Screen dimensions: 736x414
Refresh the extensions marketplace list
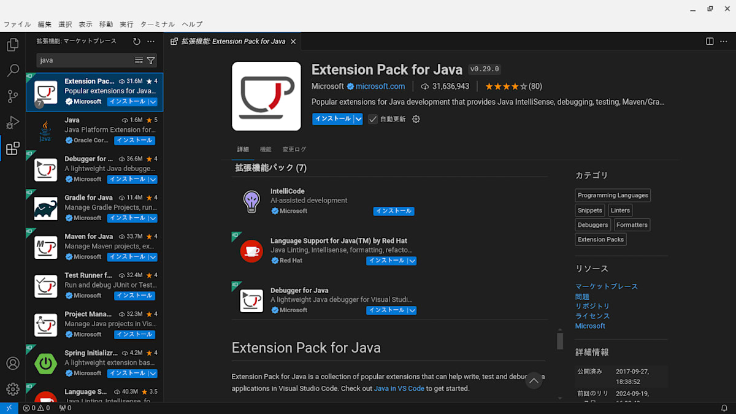pos(137,41)
